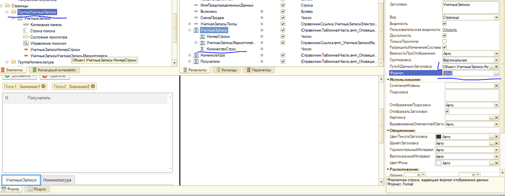Open the ГоризонтальныйИнтервал dropdown
Image resolution: width=505 pixels, height=196 pixels.
(x=496, y=150)
